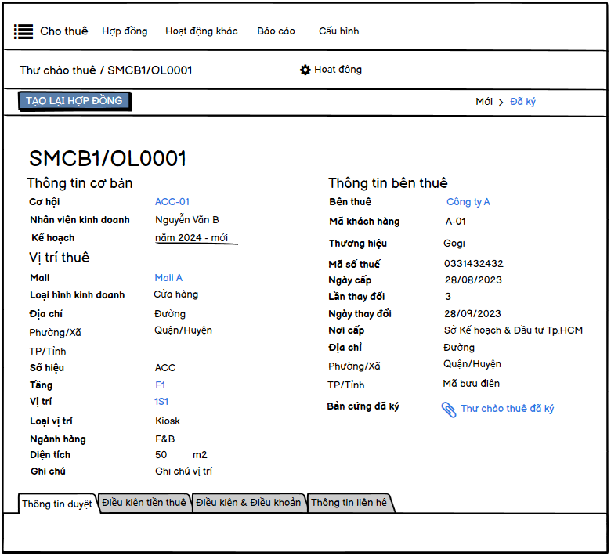The image size is (611, 556).
Task: Open the Hợp đồng menu
Action: tap(125, 31)
